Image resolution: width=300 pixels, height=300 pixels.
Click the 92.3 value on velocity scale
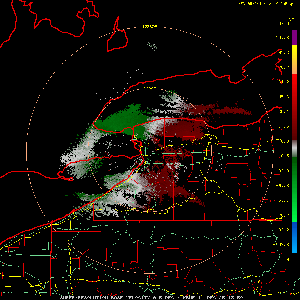284,52
